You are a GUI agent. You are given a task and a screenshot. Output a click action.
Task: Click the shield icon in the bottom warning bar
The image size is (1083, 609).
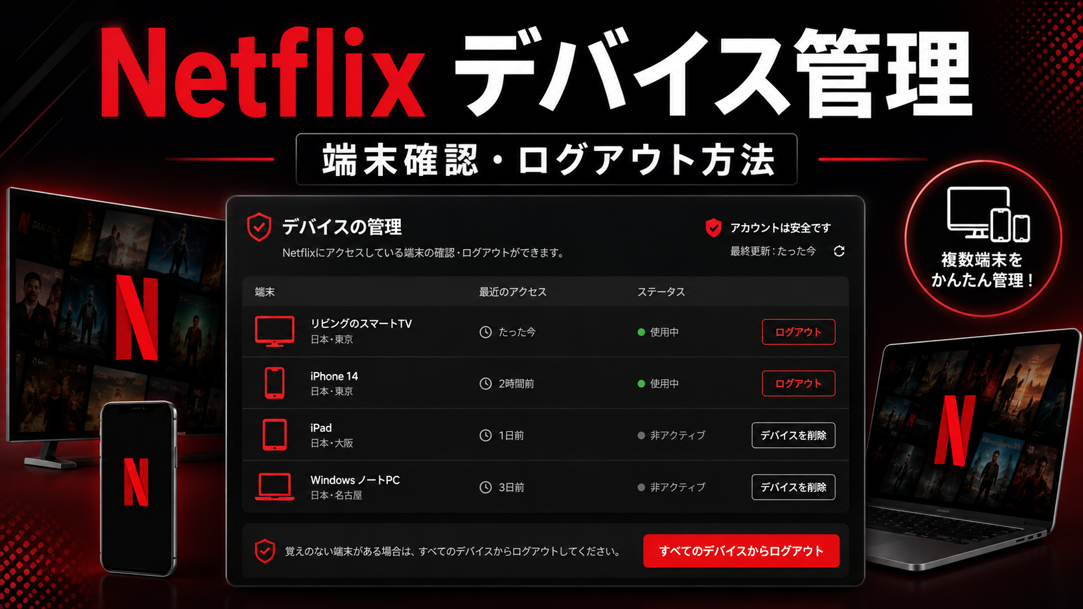click(265, 551)
